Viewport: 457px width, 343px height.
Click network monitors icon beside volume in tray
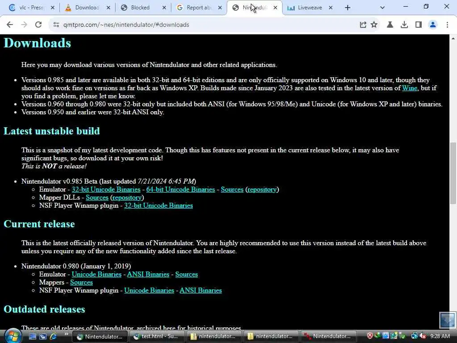pyautogui.click(x=414, y=336)
